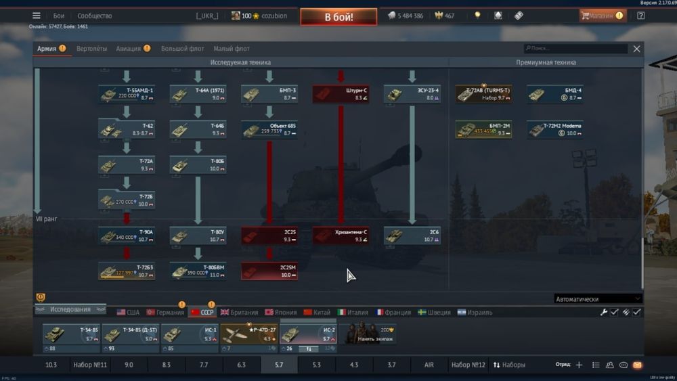Open the hamburger main menu
Image resolution: width=677 pixels, height=381 pixels.
(37, 16)
